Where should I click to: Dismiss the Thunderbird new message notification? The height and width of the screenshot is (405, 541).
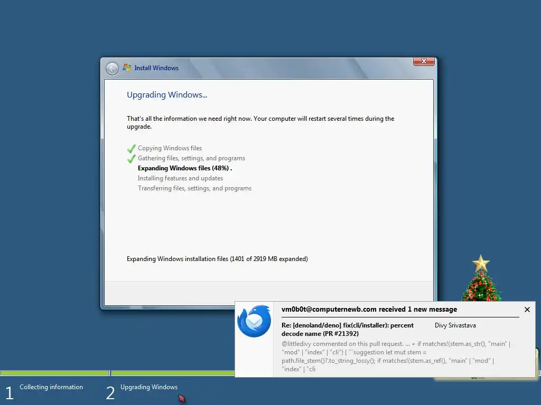527,310
